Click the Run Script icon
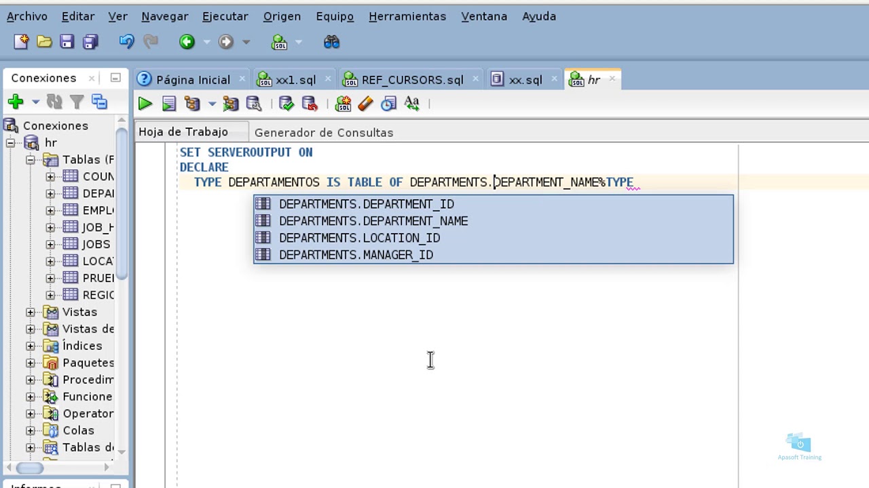869x488 pixels. pyautogui.click(x=169, y=104)
